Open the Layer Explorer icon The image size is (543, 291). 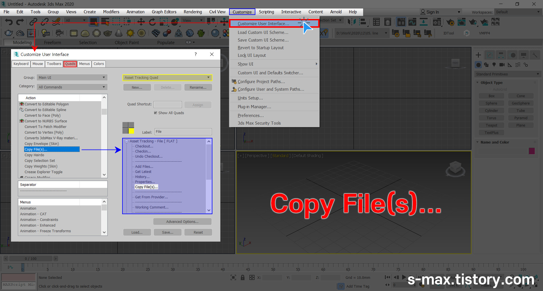pyautogui.click(x=388, y=22)
